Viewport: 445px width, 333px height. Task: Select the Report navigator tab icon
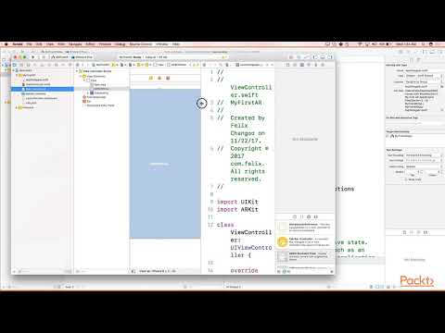70,65
